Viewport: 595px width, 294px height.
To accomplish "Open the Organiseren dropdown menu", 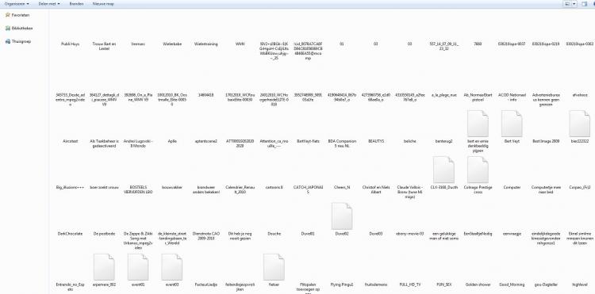I will [17, 4].
